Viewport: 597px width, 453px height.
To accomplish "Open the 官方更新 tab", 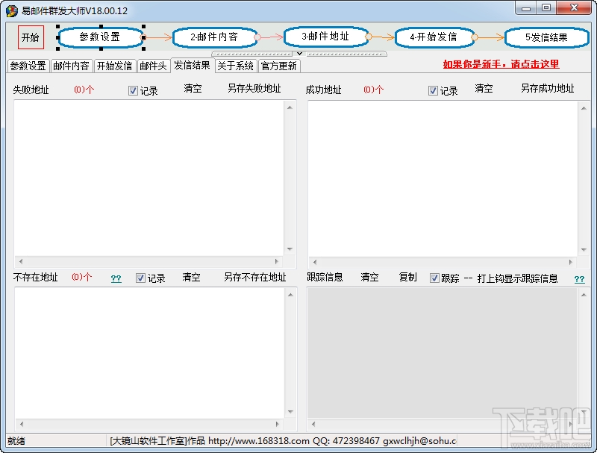I will pyautogui.click(x=278, y=66).
